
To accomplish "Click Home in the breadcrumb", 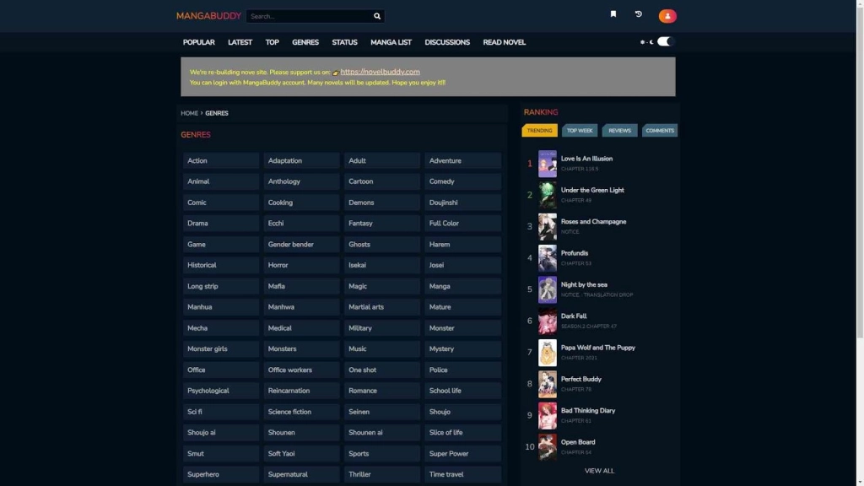I will 189,113.
